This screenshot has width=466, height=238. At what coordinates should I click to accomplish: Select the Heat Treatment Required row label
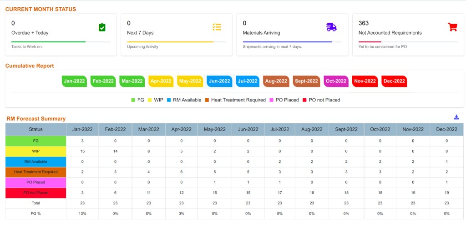click(x=35, y=172)
